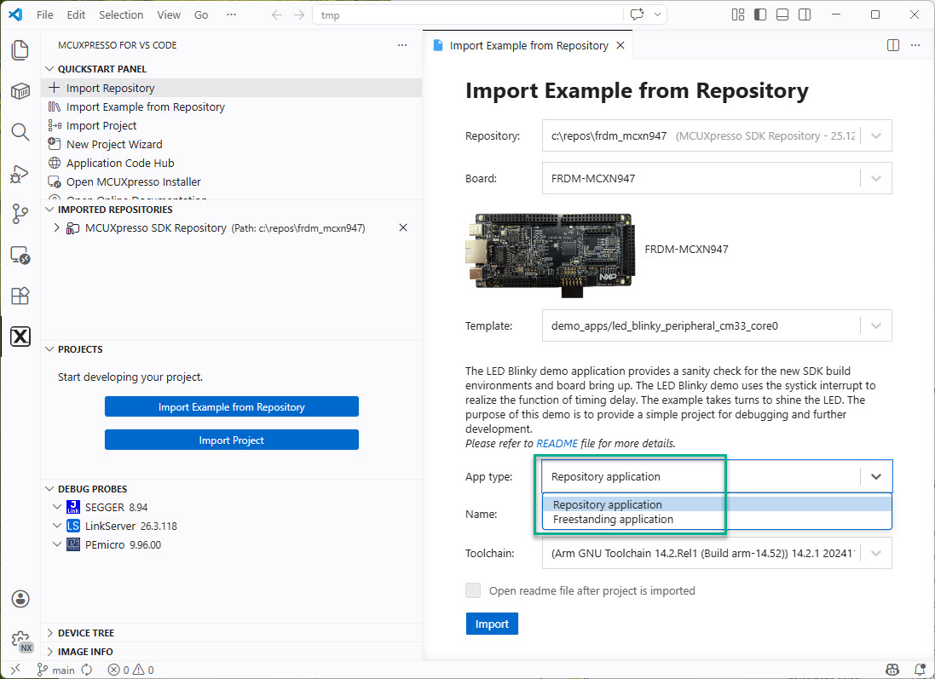Screen dimensions: 935x679
Task: Click the split editor icon
Action: [x=892, y=46]
